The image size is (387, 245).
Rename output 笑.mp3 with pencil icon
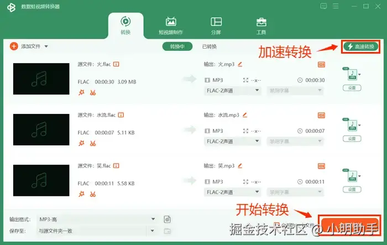point(240,166)
